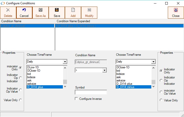The height and width of the screenshot is (117, 184).
Task: Click the Cancel undo icon
Action: [x=24, y=10]
